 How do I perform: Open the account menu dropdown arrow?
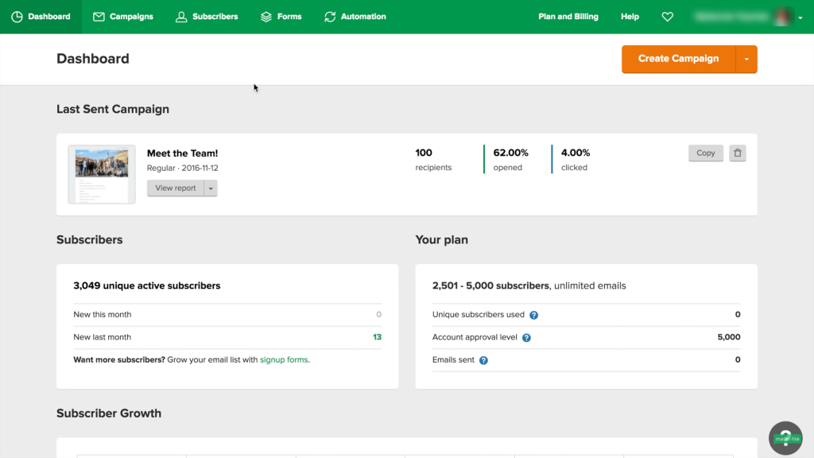click(x=800, y=17)
